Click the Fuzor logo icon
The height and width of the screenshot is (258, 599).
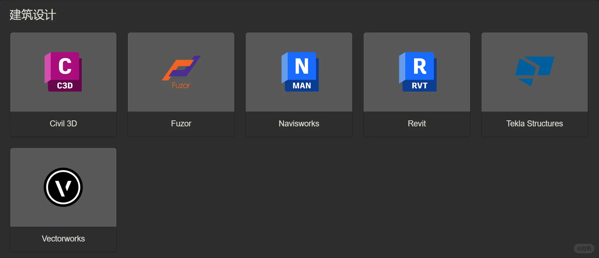181,72
